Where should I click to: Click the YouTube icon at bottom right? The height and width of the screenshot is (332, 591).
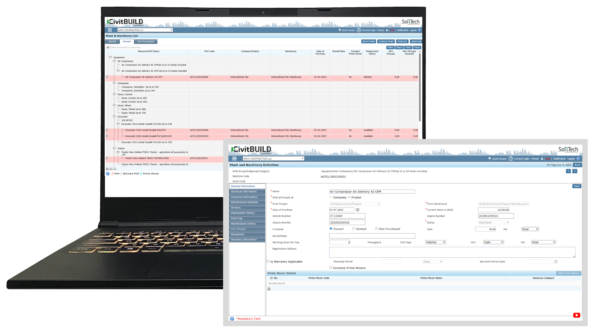coord(577,315)
